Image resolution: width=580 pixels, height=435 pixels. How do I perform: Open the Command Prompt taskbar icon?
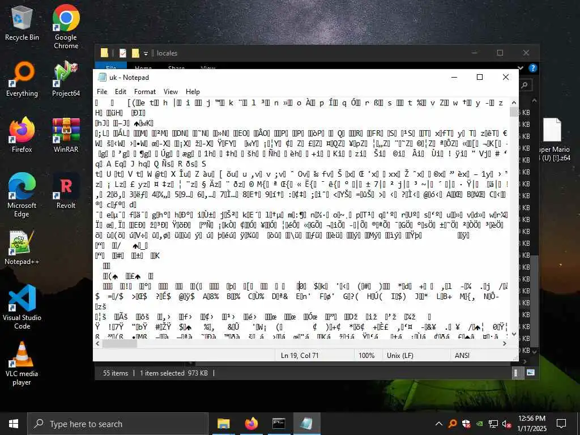pyautogui.click(x=279, y=424)
